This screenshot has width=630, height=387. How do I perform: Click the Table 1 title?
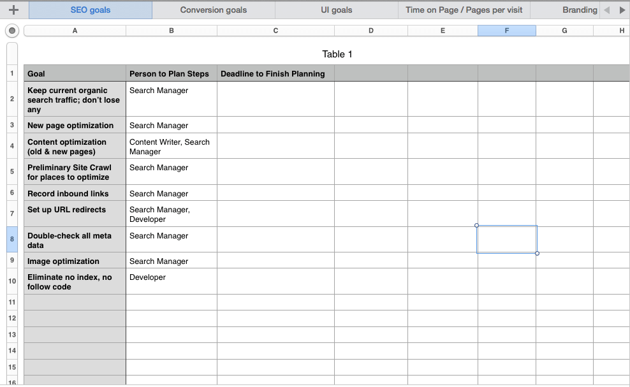(x=337, y=54)
